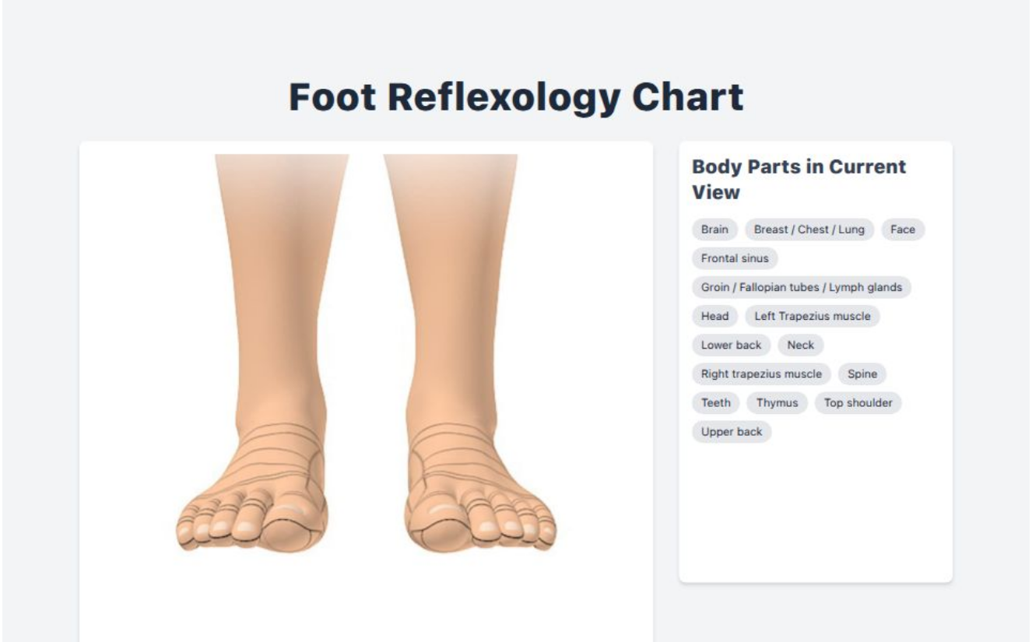Viewport: 1032px width, 642px height.
Task: Select the Spine body part tag
Action: [x=863, y=374]
